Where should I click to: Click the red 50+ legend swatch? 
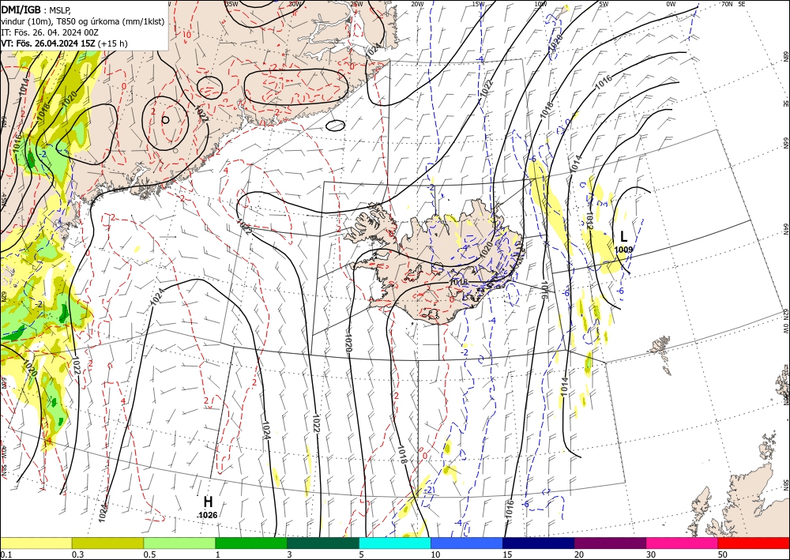pyautogui.click(x=754, y=543)
